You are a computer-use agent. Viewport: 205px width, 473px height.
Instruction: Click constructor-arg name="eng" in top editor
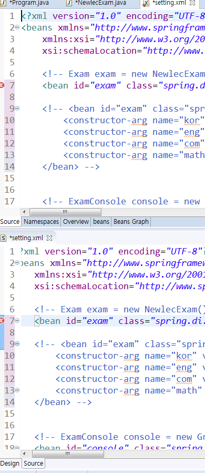(x=134, y=132)
